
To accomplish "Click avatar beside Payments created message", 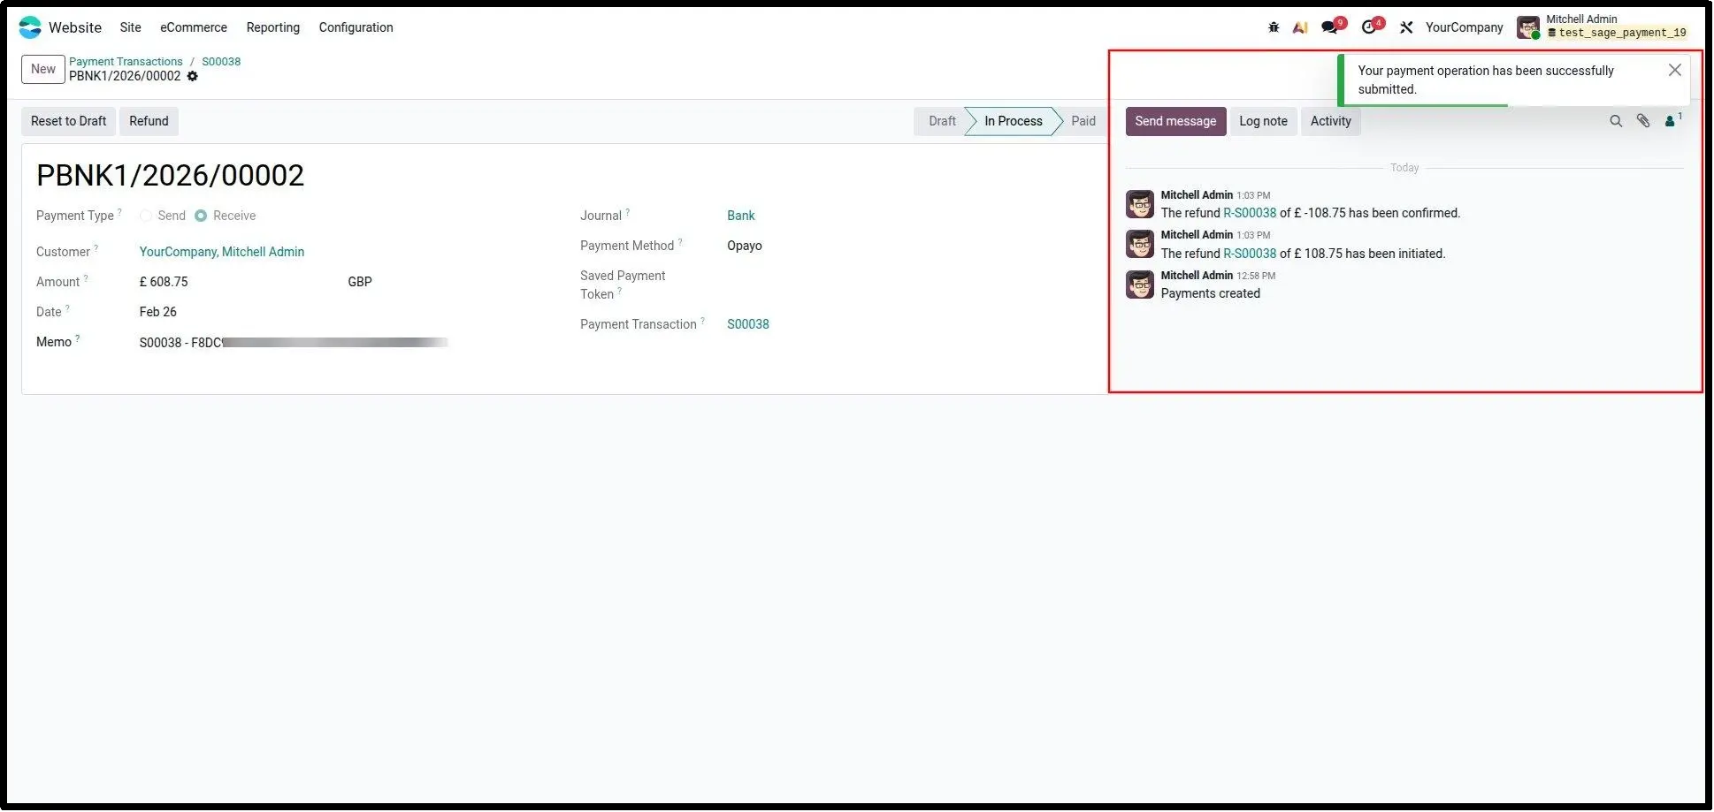I will point(1141,285).
